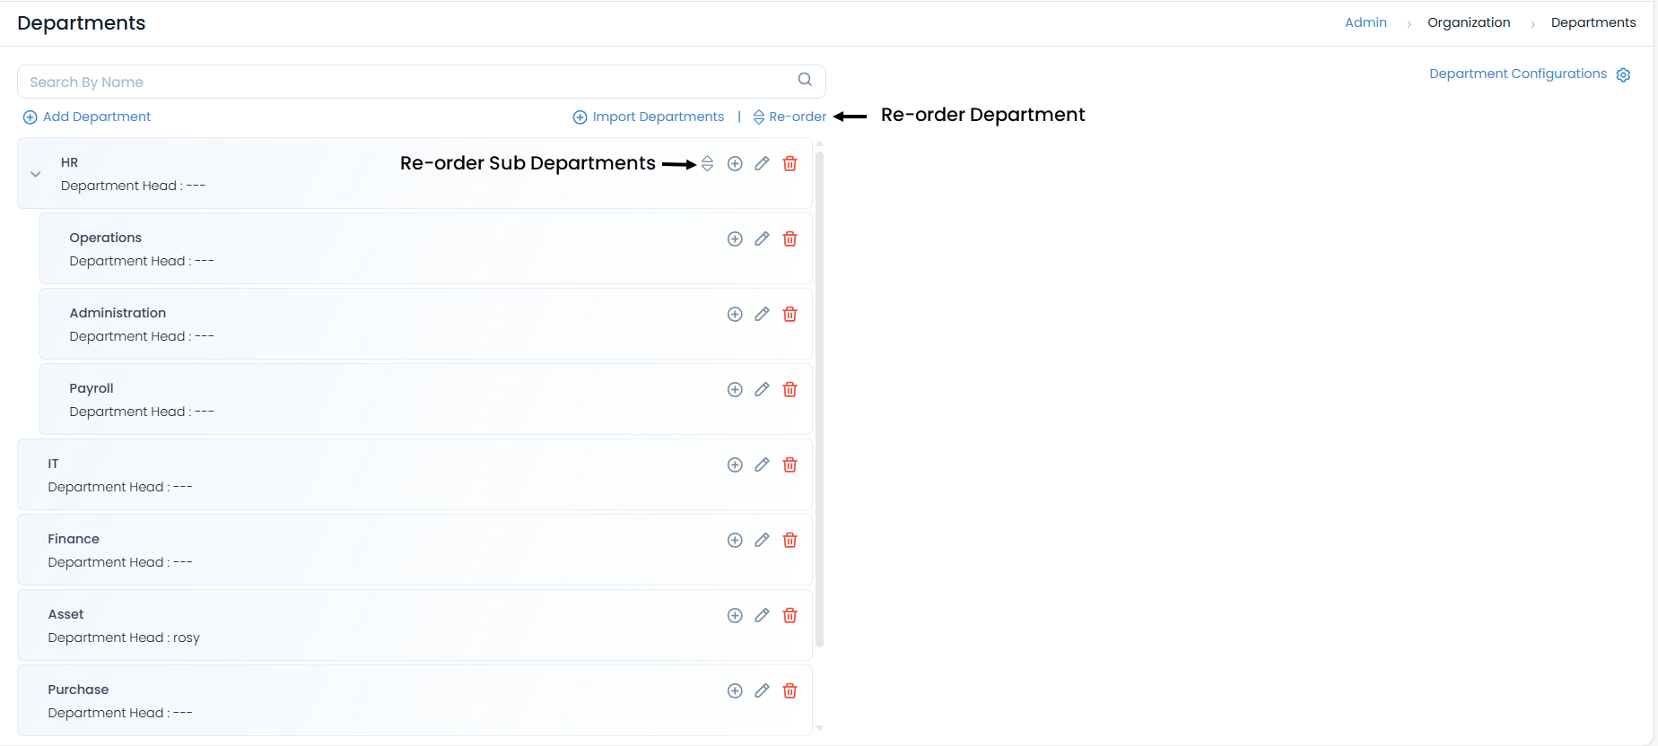The image size is (1658, 746).
Task: Add sub department under HR
Action: (x=735, y=163)
